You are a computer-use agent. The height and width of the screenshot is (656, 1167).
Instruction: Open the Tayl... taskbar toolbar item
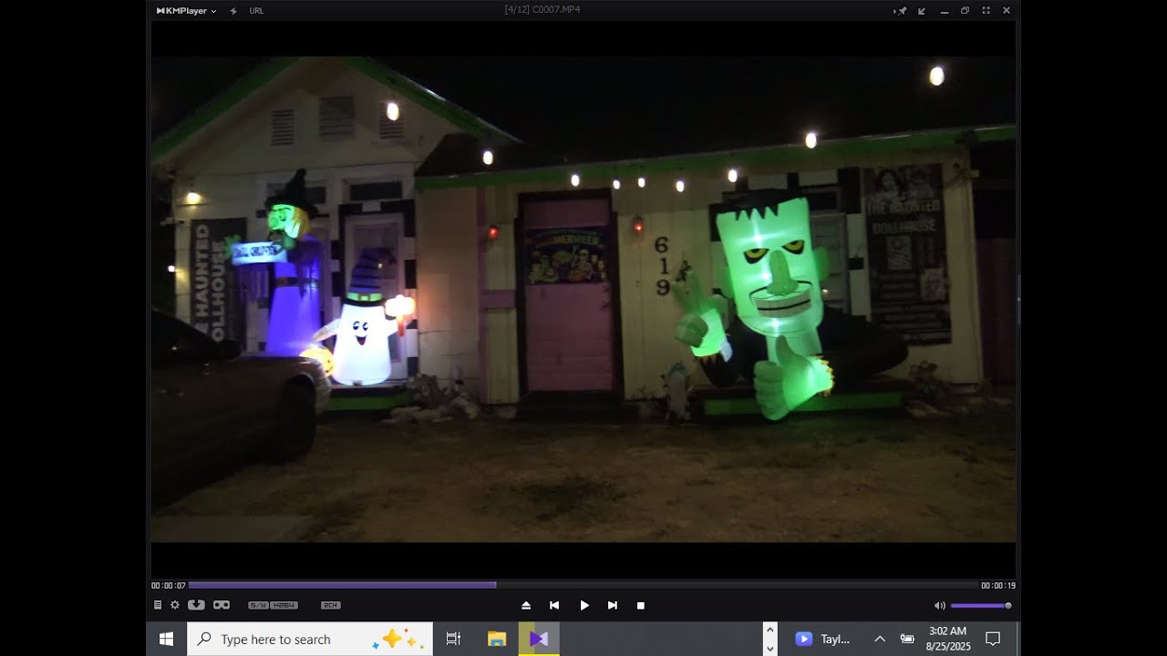click(x=823, y=639)
